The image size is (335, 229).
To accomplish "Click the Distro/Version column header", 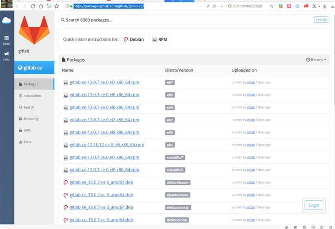I will (179, 70).
